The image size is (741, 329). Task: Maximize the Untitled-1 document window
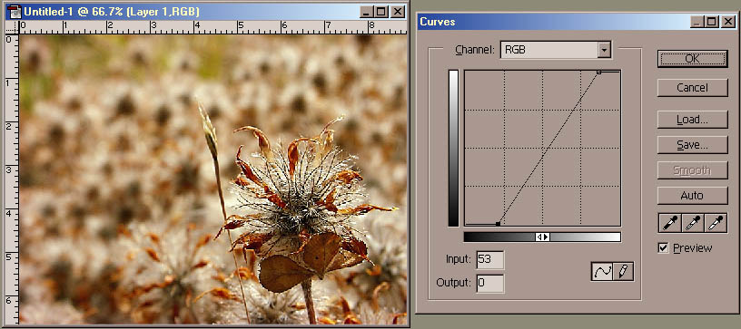point(381,12)
